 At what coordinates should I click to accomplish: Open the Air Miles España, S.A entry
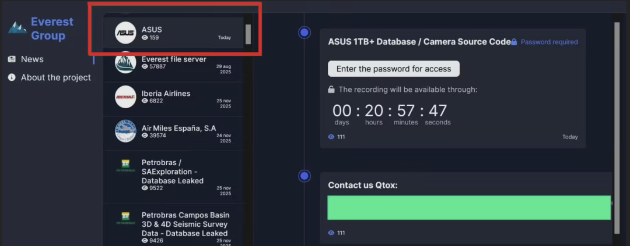pos(179,128)
